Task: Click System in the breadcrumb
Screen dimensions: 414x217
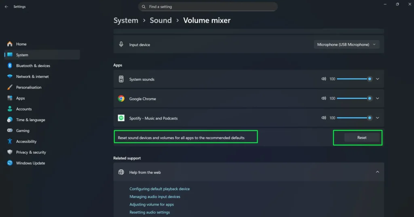Action: pos(126,20)
